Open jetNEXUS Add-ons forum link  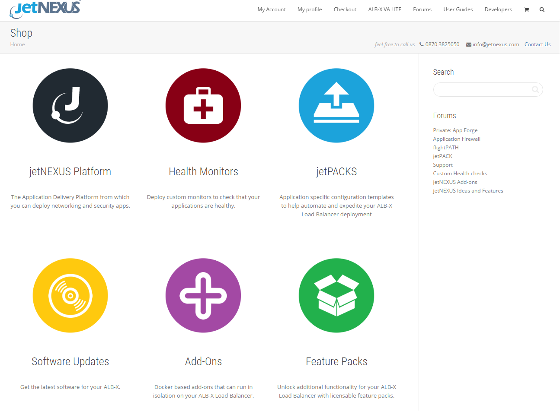point(455,182)
